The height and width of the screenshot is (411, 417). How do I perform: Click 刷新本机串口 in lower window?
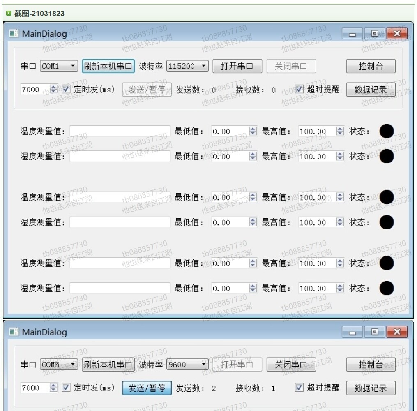tap(108, 364)
